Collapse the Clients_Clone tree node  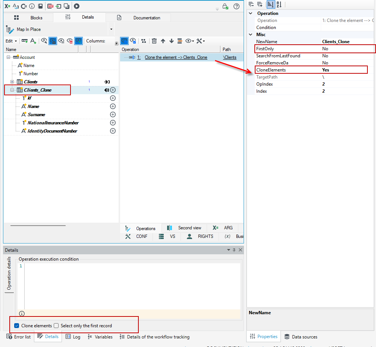(x=12, y=90)
